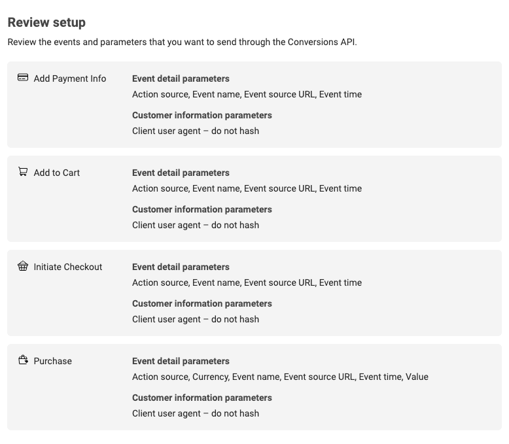Click the Purchase shopping bag icon
Viewport: 509px width, 444px height.
[23, 360]
